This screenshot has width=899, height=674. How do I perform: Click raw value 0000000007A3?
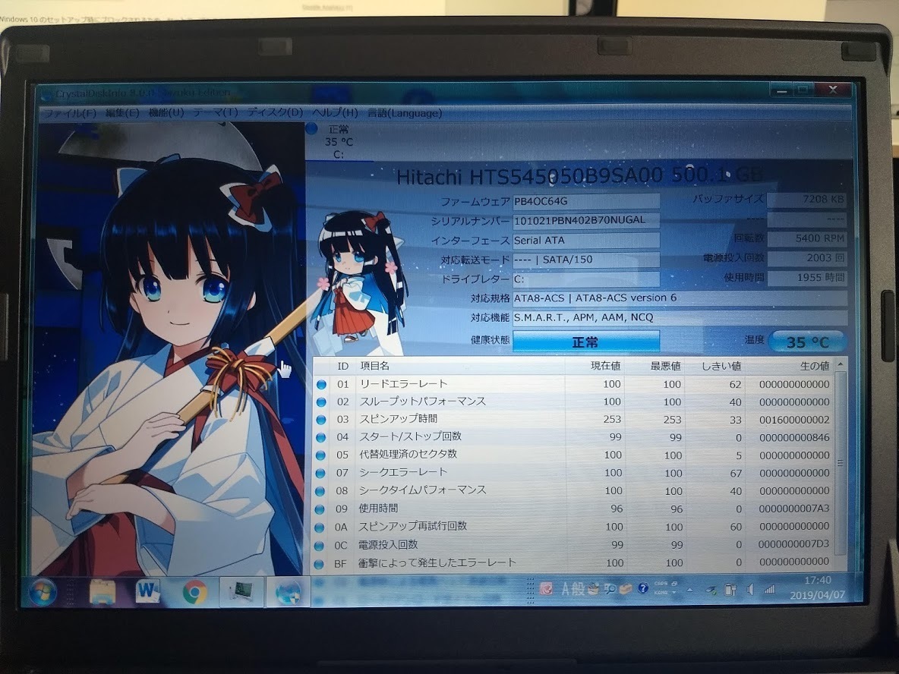(794, 509)
